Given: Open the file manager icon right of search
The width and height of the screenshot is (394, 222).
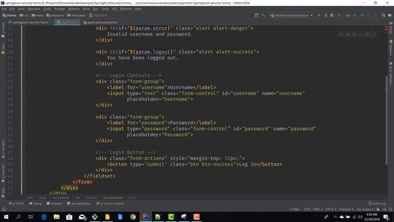Looking at the screenshot, I should [x=390, y=15].
